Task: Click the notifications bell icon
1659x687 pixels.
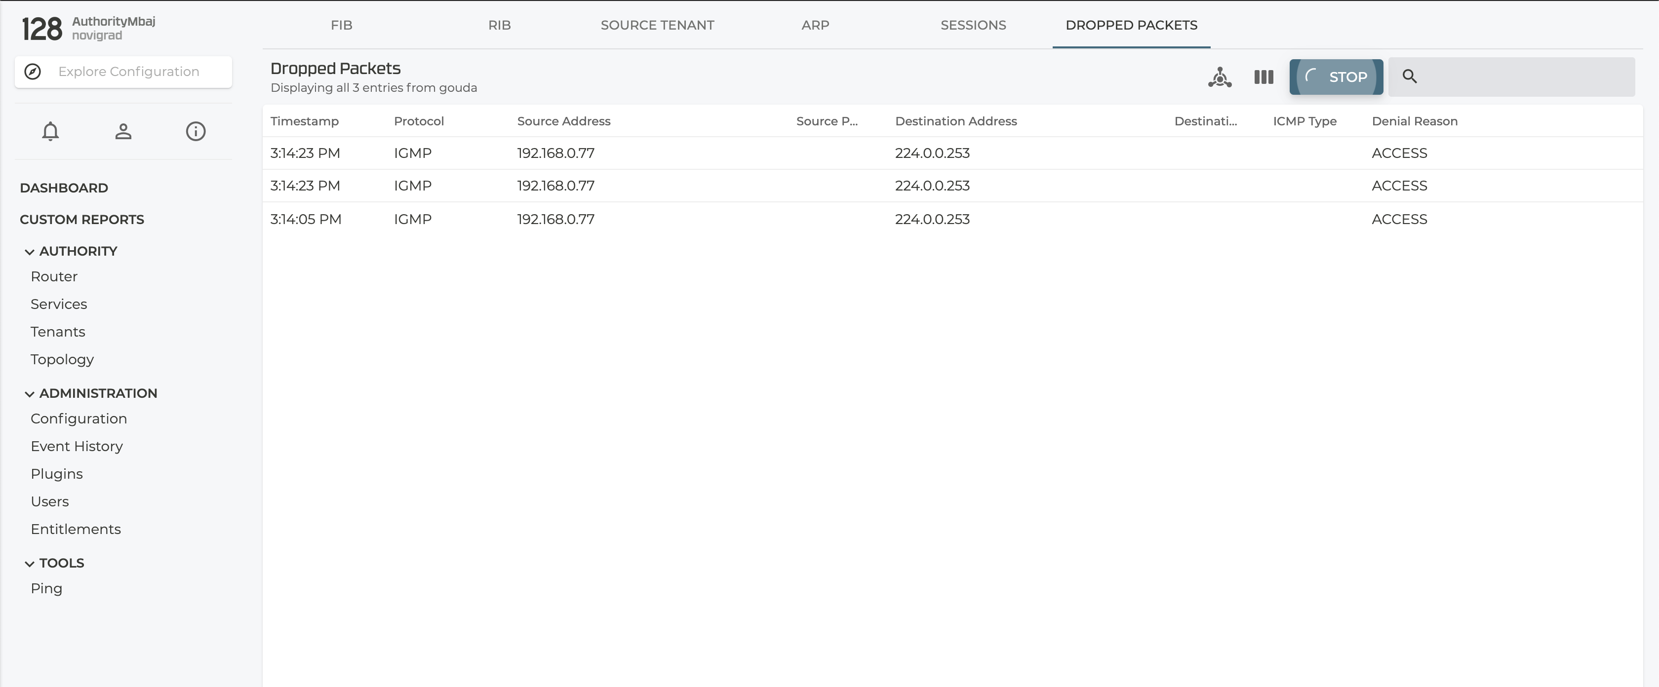Action: [x=50, y=131]
